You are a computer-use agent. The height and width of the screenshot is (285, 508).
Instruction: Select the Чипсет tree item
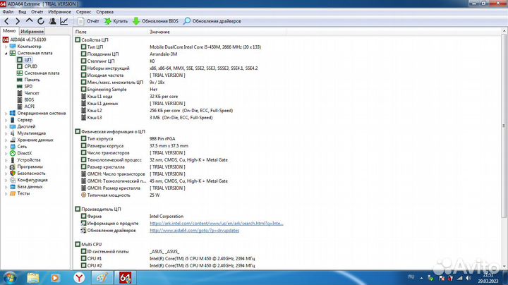pyautogui.click(x=28, y=93)
